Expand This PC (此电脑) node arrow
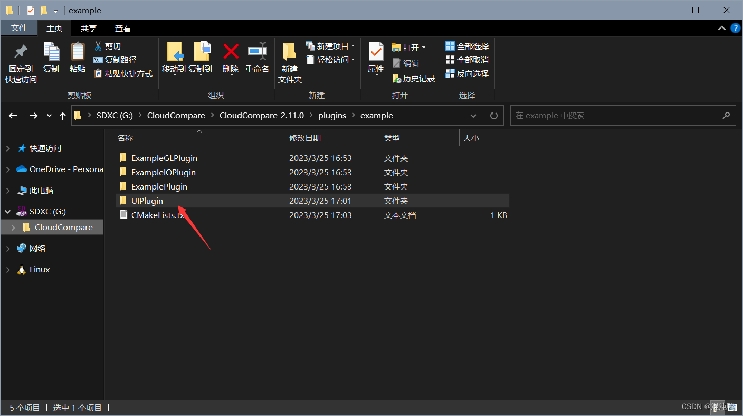 click(8, 191)
